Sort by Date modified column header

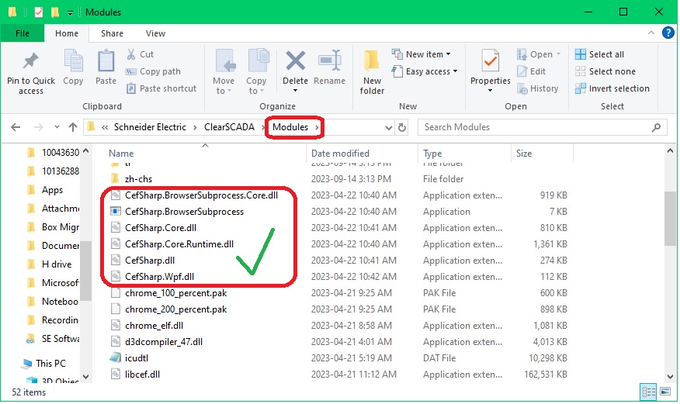(x=340, y=154)
